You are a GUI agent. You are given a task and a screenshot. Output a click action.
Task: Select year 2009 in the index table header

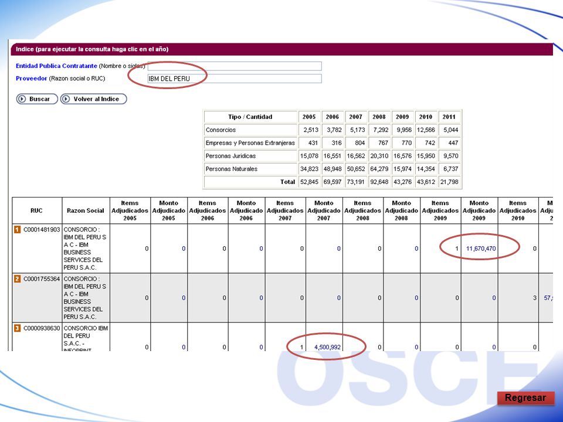coord(402,117)
